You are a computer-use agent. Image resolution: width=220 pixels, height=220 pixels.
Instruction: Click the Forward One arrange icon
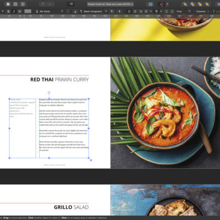click(x=200, y=4)
